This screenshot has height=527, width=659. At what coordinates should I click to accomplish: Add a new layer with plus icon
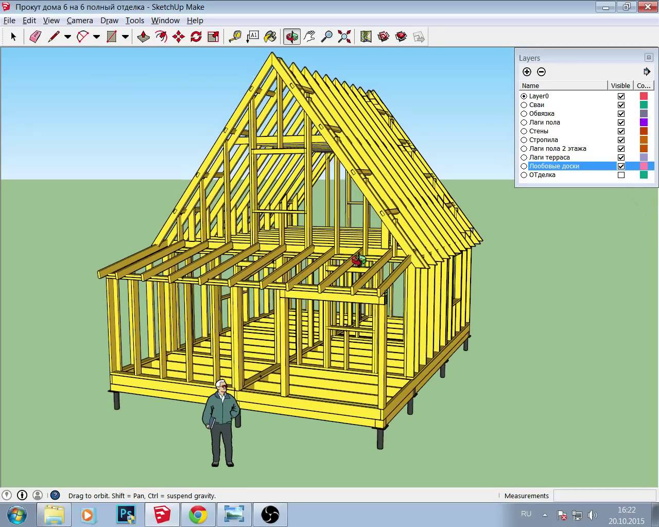pos(527,72)
